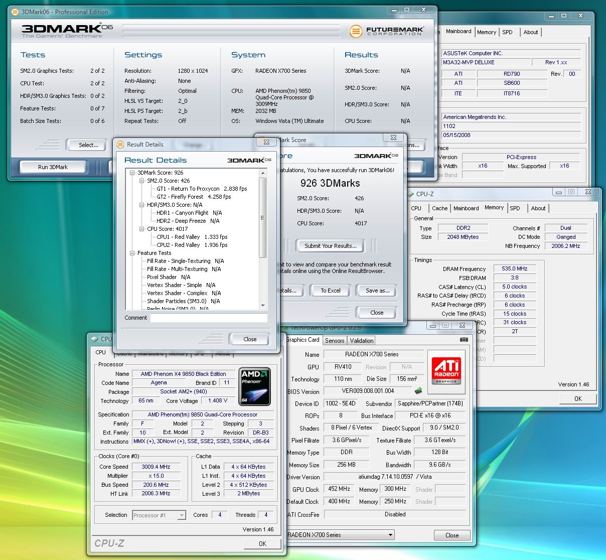Select Vertex Shader - Complex row
This screenshot has width=606, height=560.
(x=184, y=293)
